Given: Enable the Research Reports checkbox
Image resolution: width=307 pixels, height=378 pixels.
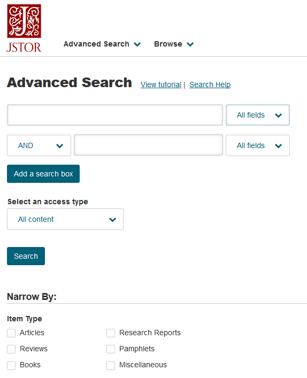Looking at the screenshot, I should pos(111,333).
